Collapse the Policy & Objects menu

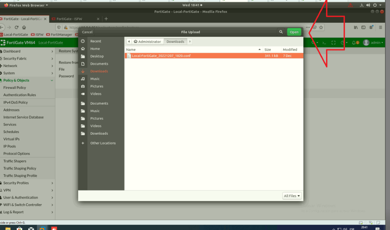pyautogui.click(x=52, y=80)
